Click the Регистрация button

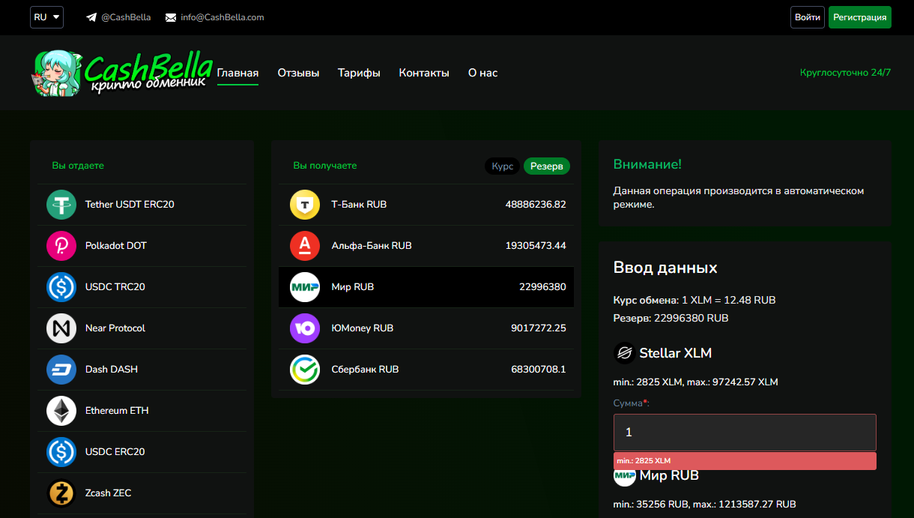(x=859, y=17)
